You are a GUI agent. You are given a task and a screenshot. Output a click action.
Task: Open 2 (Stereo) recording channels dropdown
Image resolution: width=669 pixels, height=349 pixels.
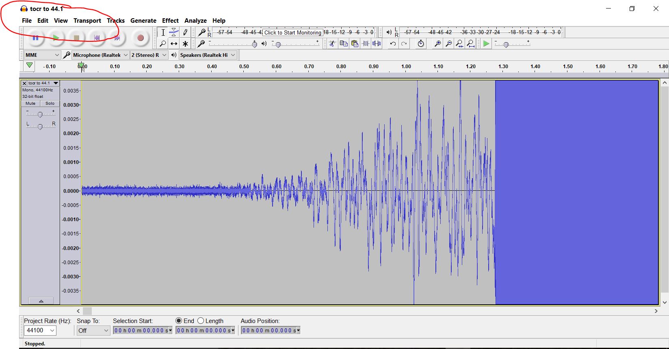pyautogui.click(x=149, y=55)
